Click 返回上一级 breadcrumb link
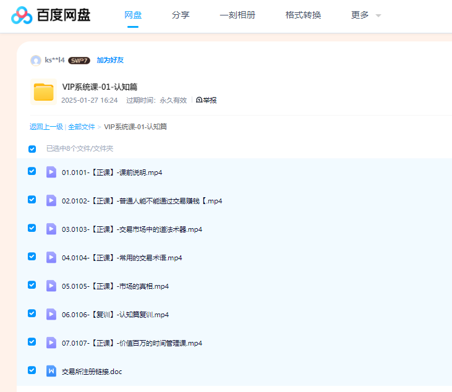Viewport: 452px width, 392px height. tap(46, 127)
